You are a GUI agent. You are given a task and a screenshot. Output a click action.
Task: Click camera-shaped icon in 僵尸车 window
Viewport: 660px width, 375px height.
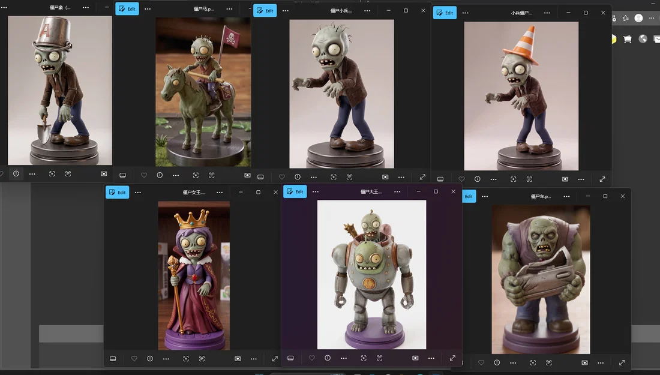click(x=584, y=363)
